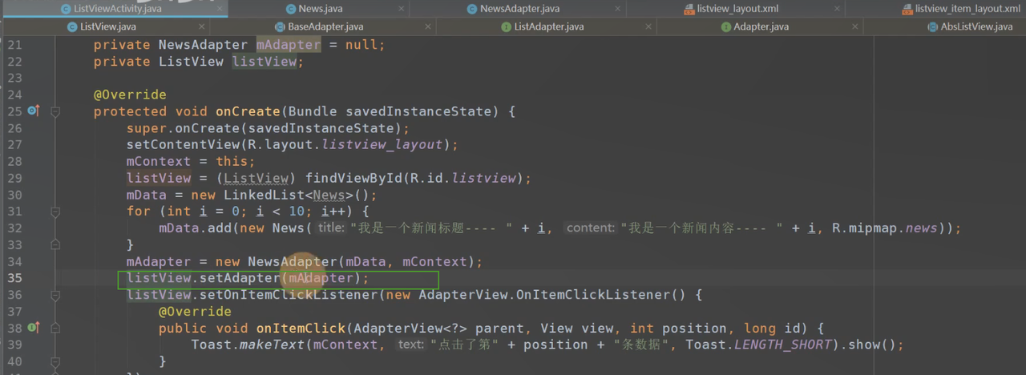Click line number 34 in the gutter
The width and height of the screenshot is (1026, 375).
(x=14, y=262)
